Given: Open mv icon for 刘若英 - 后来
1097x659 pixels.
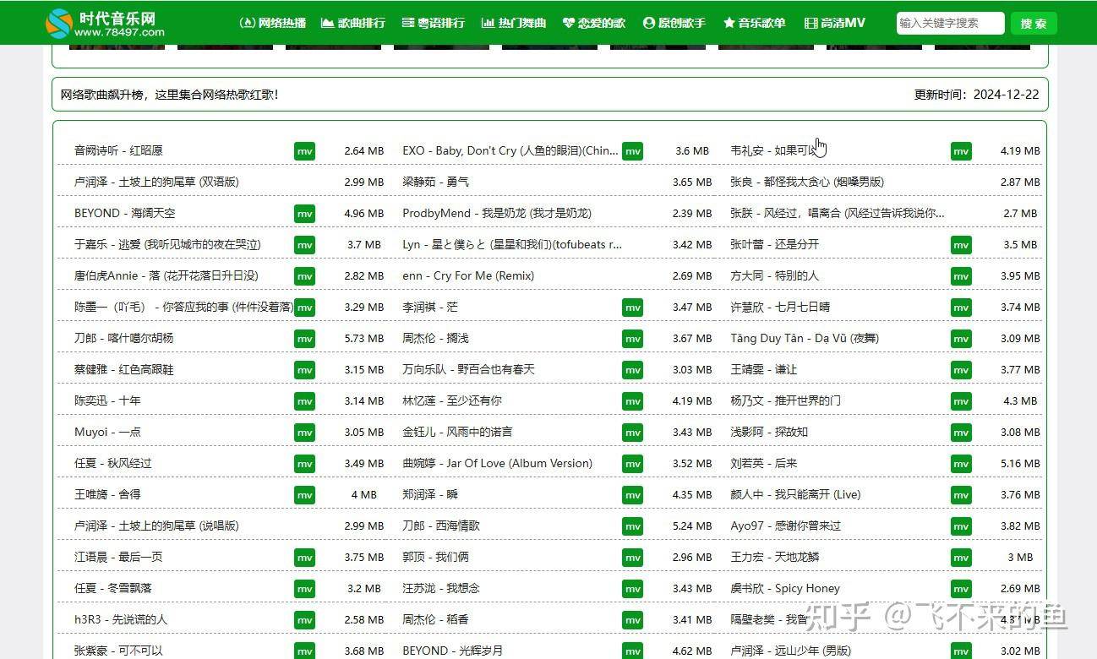Looking at the screenshot, I should (x=961, y=464).
